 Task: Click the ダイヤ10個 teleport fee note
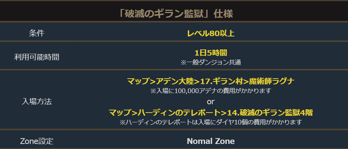pyautogui.click(x=211, y=122)
